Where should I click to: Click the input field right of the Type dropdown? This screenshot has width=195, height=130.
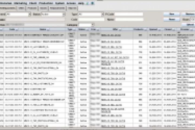(129, 14)
